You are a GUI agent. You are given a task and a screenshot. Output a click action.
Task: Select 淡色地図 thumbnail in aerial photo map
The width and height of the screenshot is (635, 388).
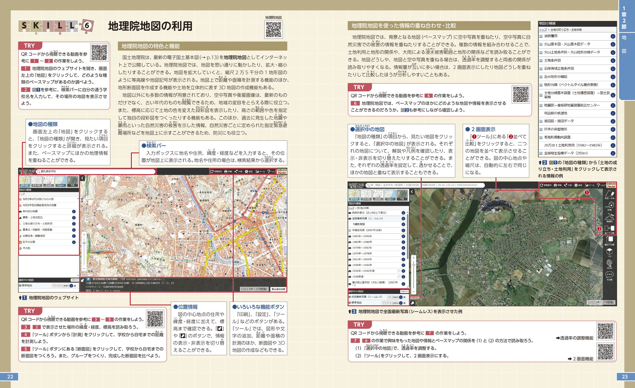[366, 195]
